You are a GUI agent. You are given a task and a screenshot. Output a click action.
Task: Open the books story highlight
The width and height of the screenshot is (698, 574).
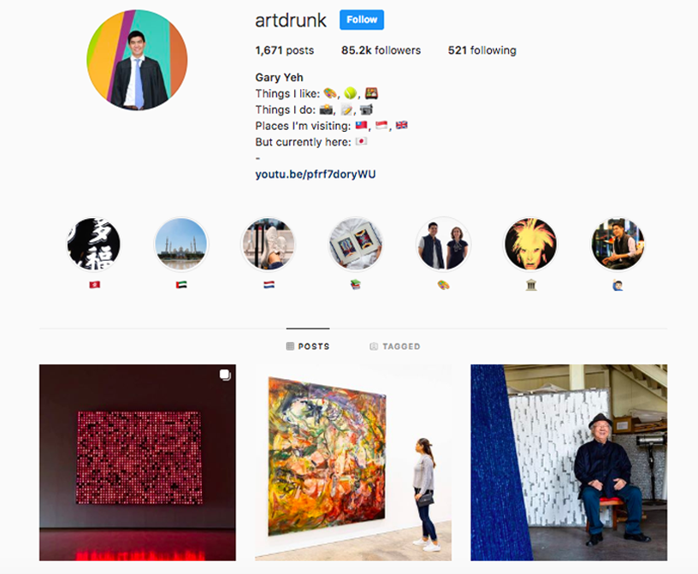click(x=355, y=244)
